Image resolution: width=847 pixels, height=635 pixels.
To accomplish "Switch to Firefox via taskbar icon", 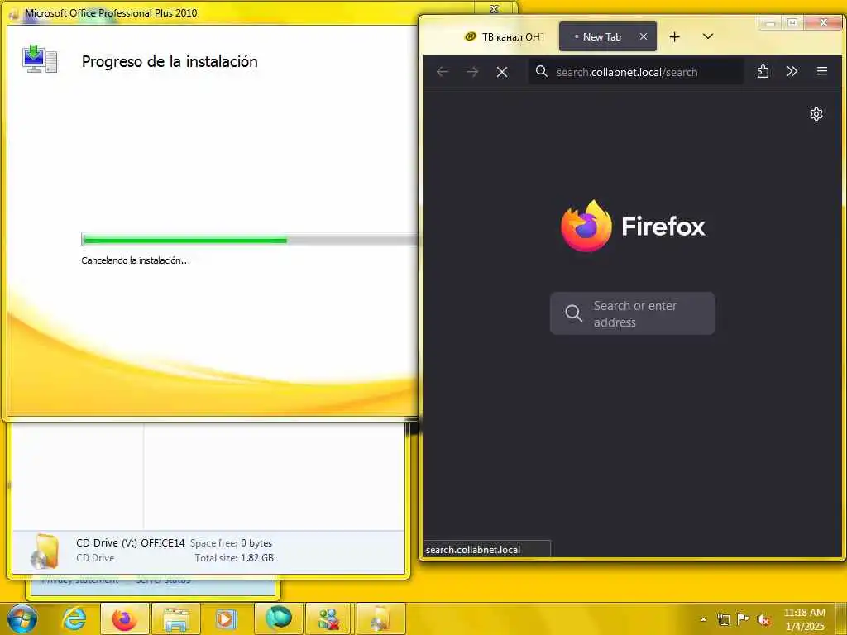I will click(125, 618).
